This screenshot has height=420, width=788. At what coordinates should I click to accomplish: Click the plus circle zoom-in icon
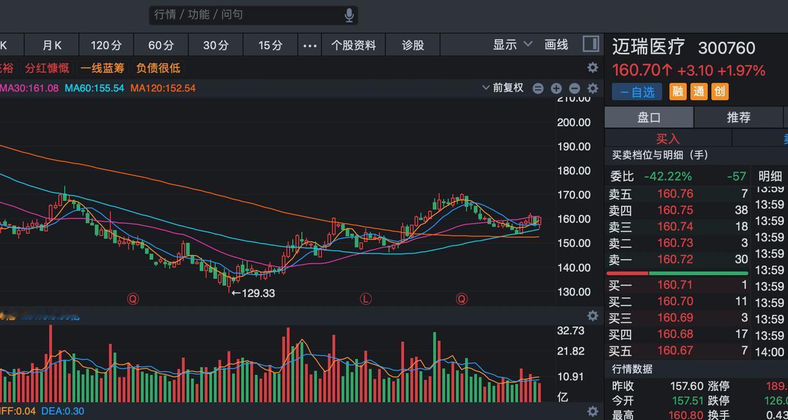pyautogui.click(x=556, y=88)
